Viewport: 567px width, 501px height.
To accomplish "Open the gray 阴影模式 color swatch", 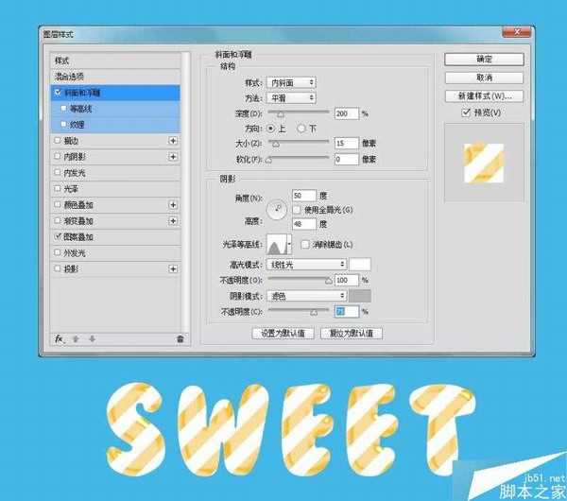I will coord(360,296).
